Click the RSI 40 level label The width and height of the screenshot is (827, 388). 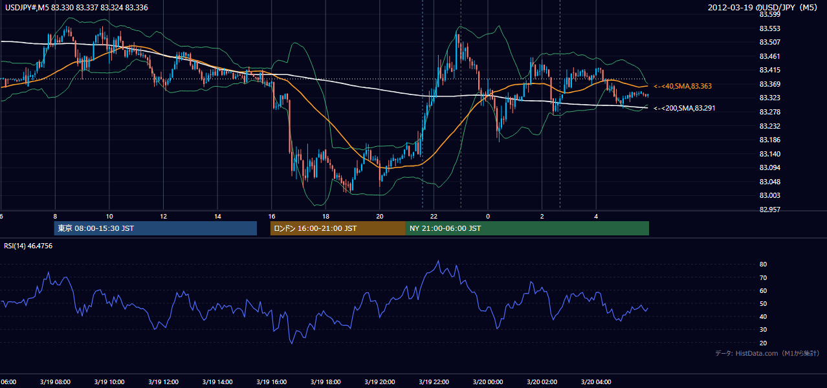[x=763, y=316]
